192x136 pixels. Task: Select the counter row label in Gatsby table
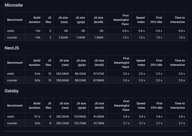[x=12, y=123]
